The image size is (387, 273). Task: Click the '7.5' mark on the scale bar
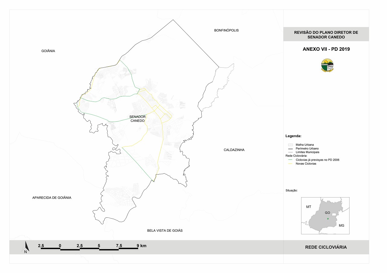pyautogui.click(x=119, y=246)
